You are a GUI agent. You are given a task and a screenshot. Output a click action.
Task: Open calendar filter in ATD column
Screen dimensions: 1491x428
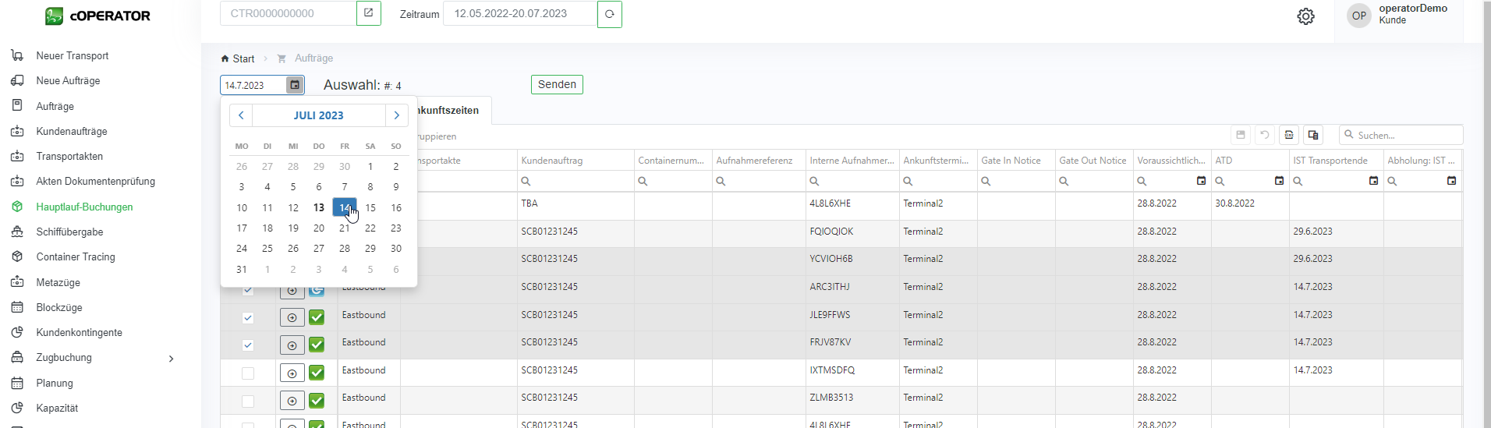1279,181
